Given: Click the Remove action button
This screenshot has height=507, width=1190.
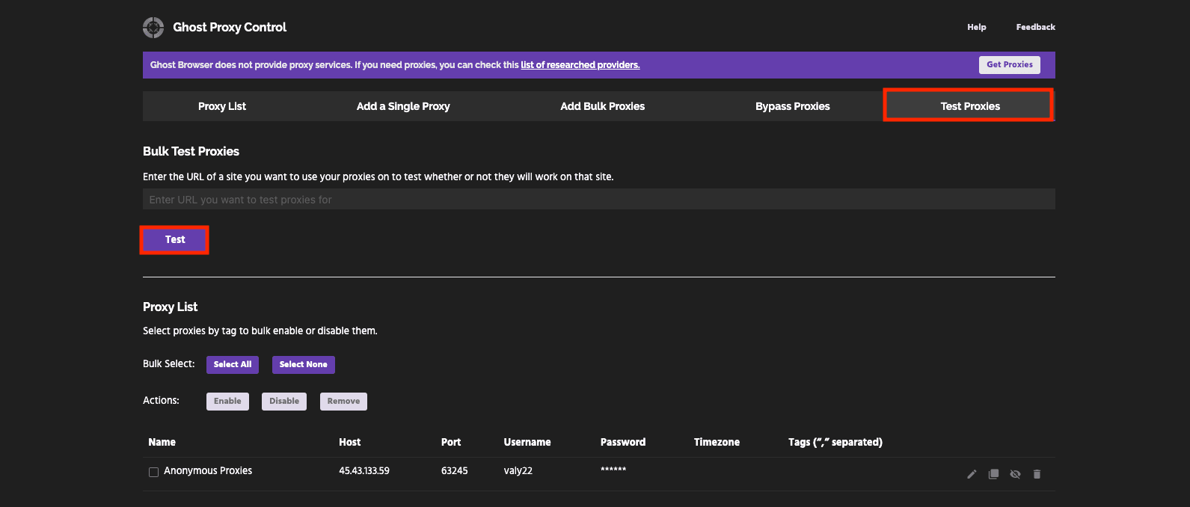Looking at the screenshot, I should click(343, 401).
